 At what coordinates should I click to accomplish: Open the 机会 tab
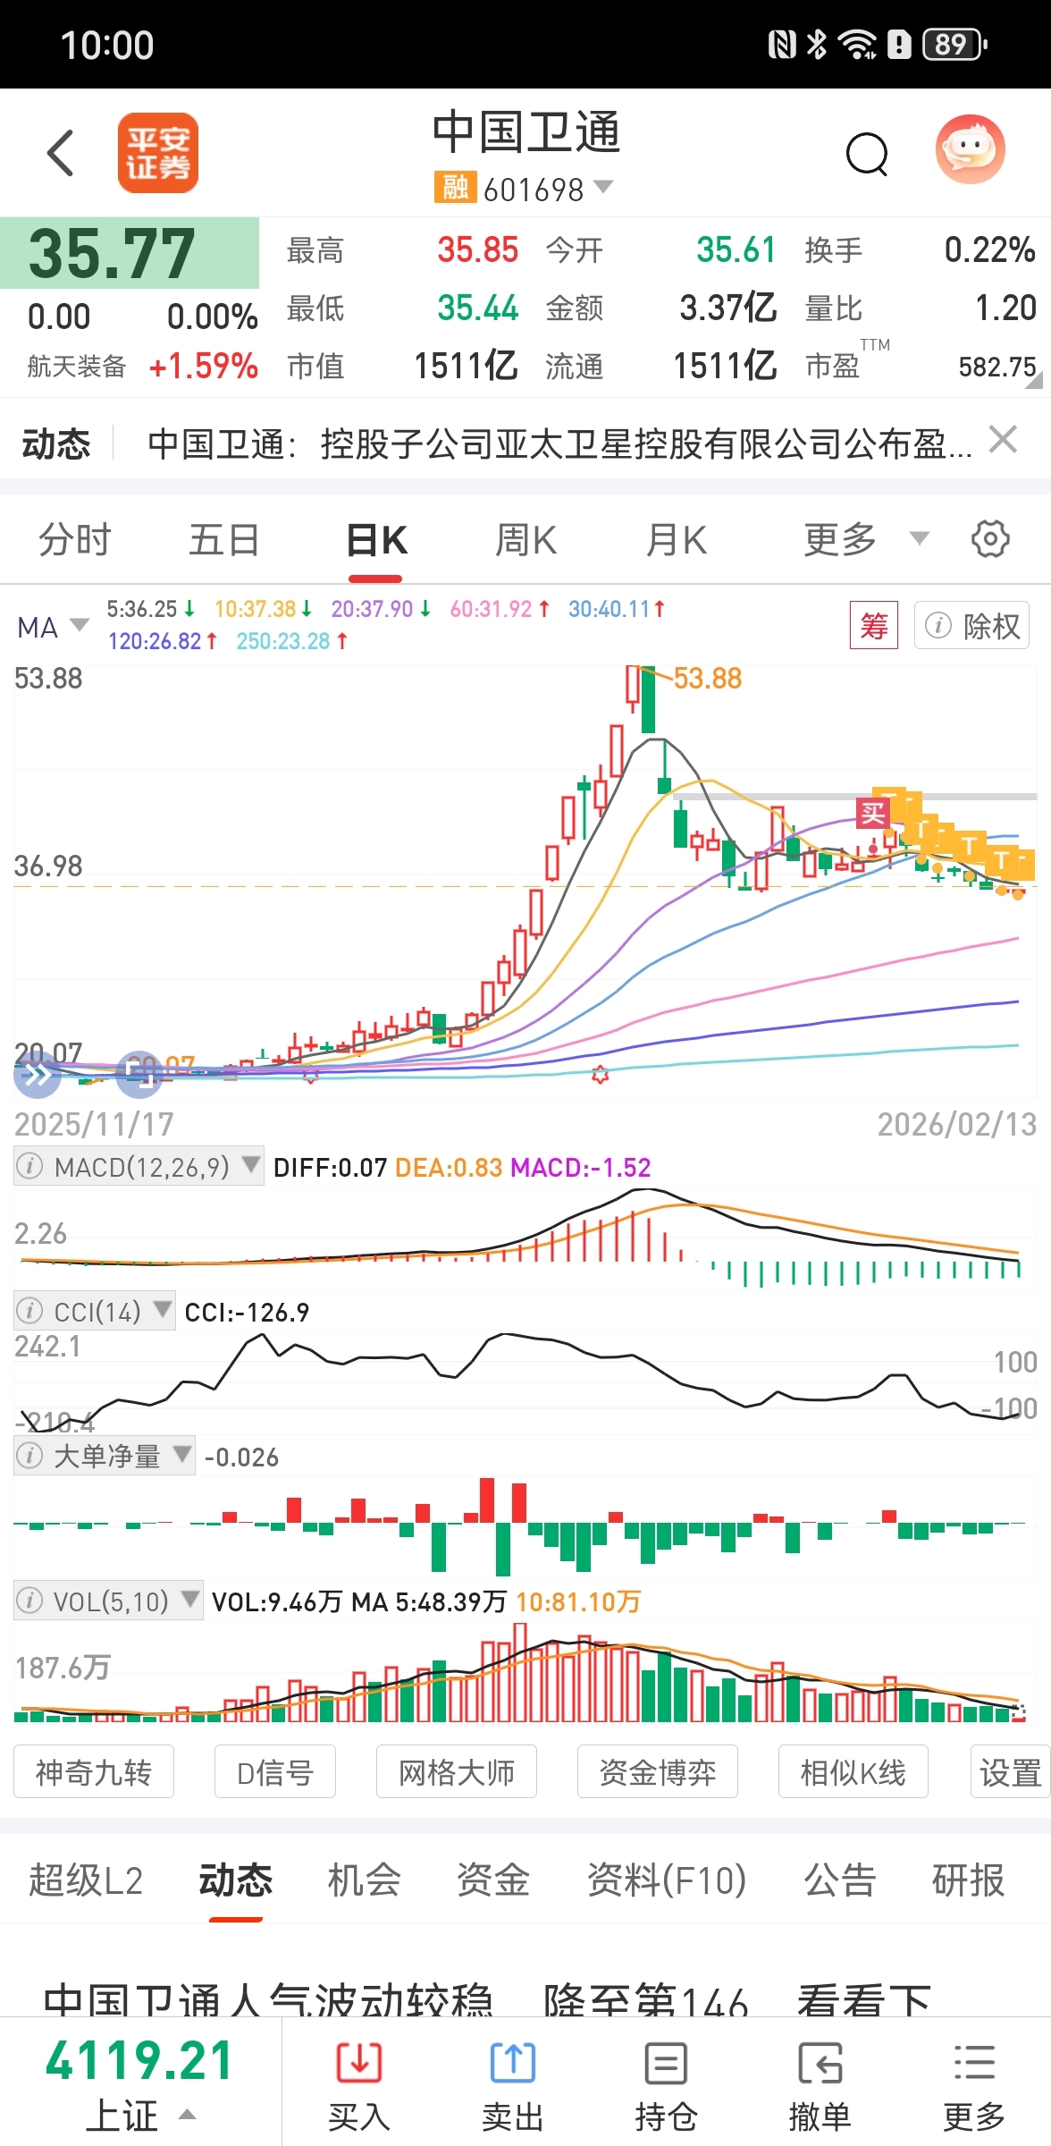point(365,1880)
